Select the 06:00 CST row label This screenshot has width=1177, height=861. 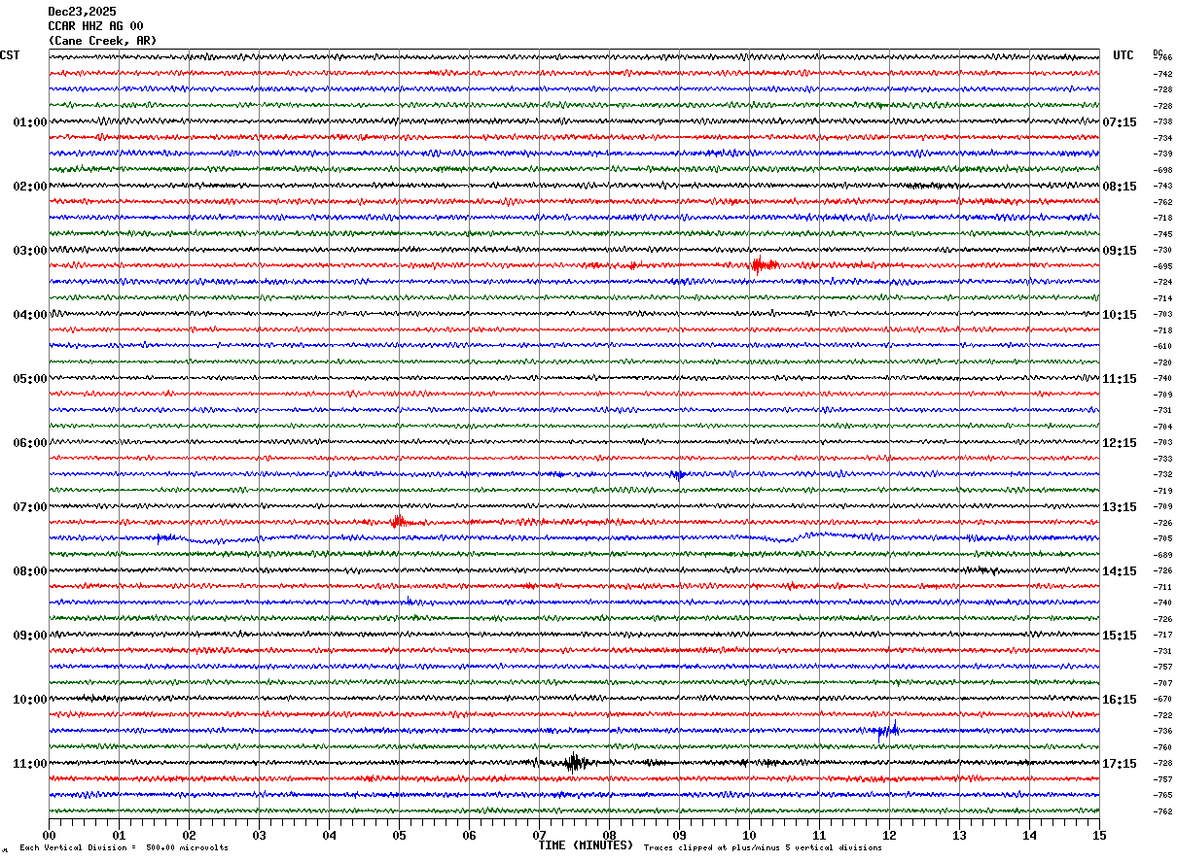click(30, 443)
